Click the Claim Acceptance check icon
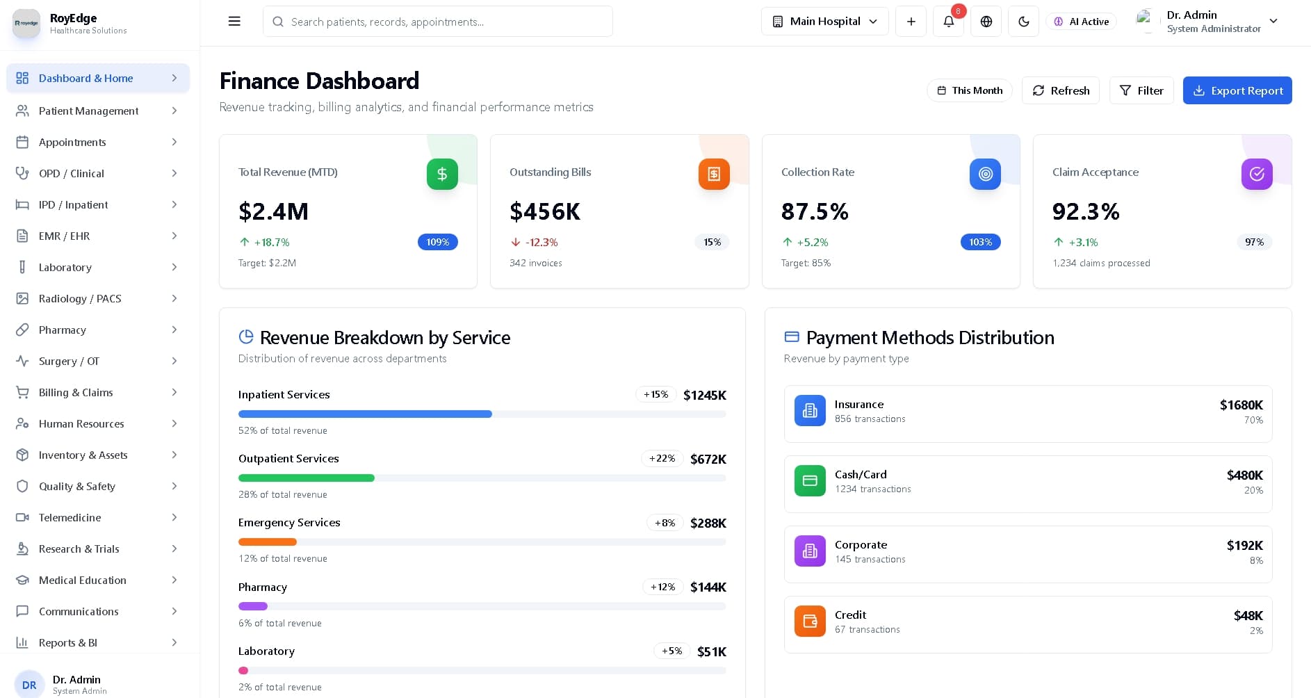 tap(1257, 174)
